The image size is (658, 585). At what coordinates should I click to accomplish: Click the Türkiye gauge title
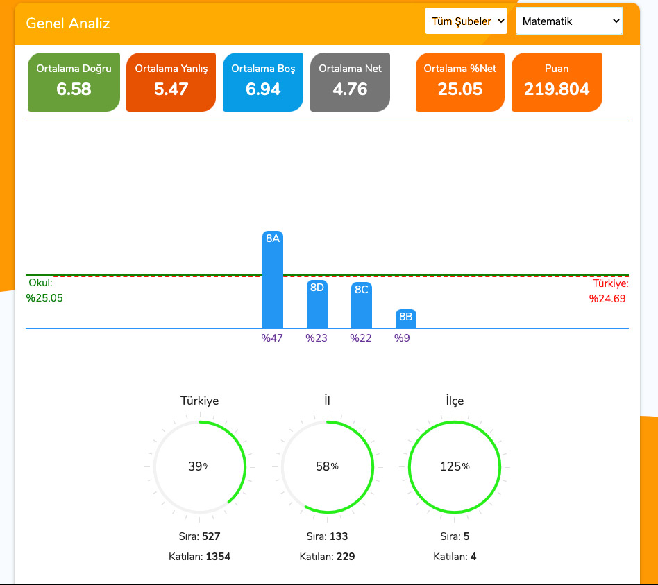pyautogui.click(x=200, y=401)
